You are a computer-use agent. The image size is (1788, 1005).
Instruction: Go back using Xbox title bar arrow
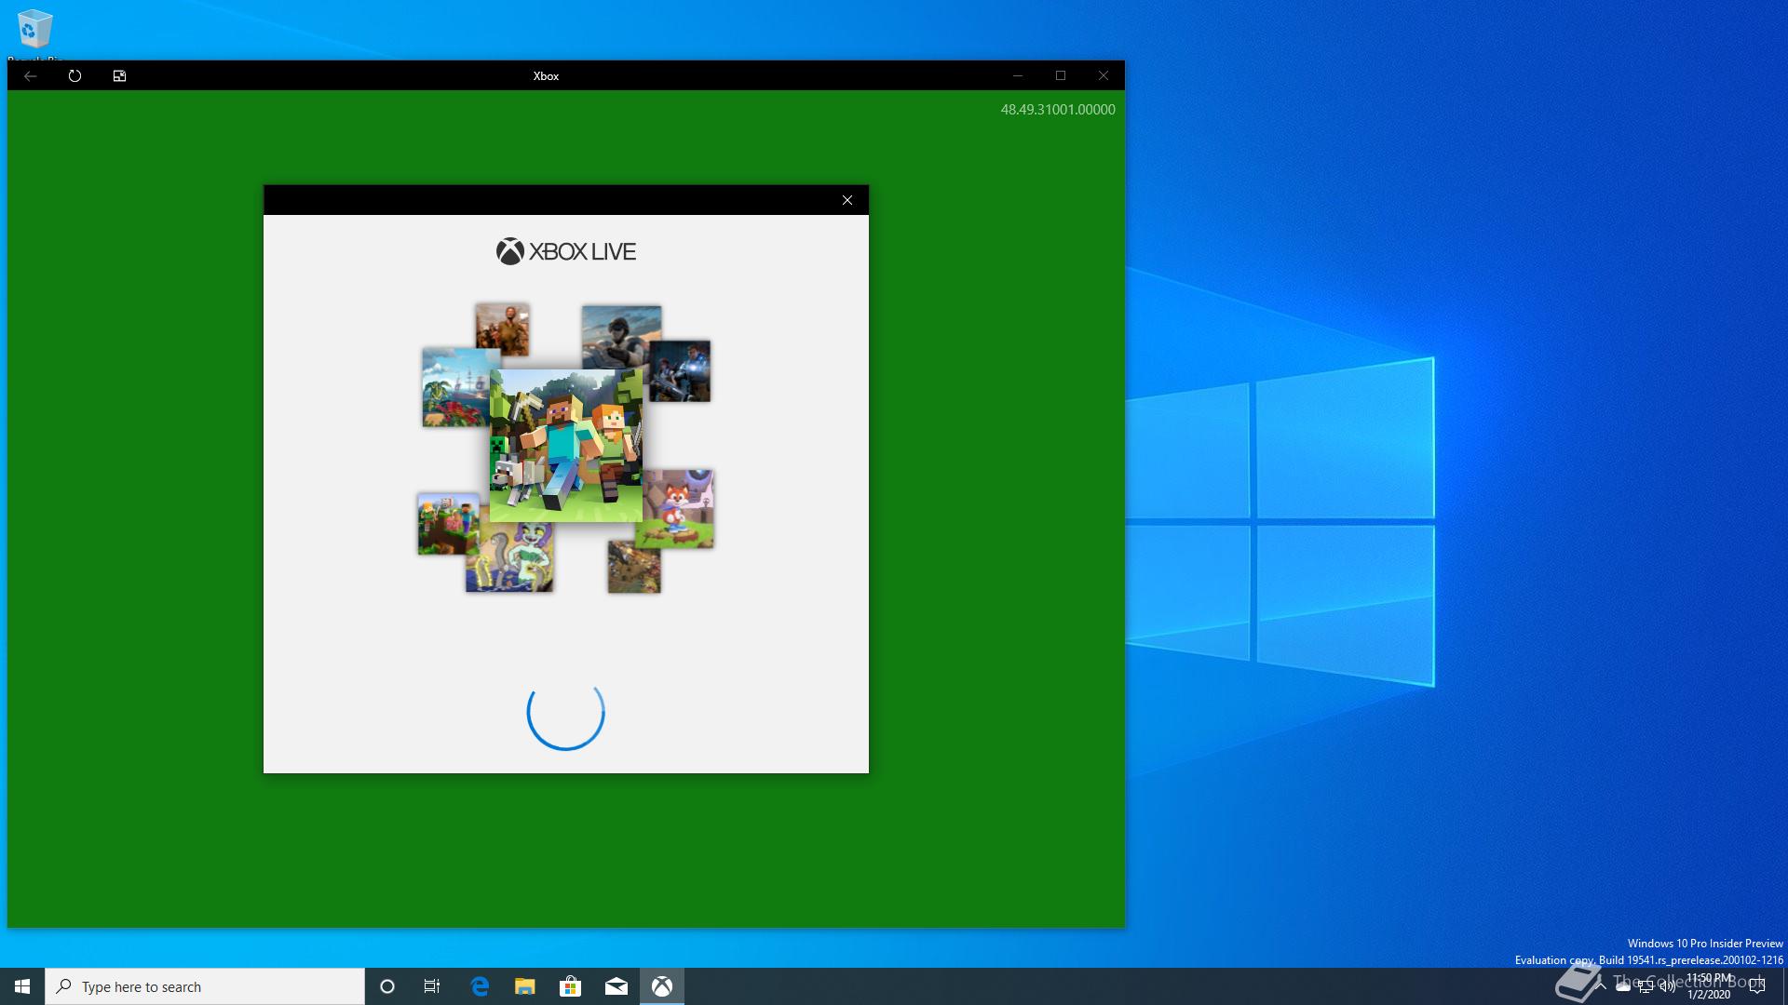[30, 76]
